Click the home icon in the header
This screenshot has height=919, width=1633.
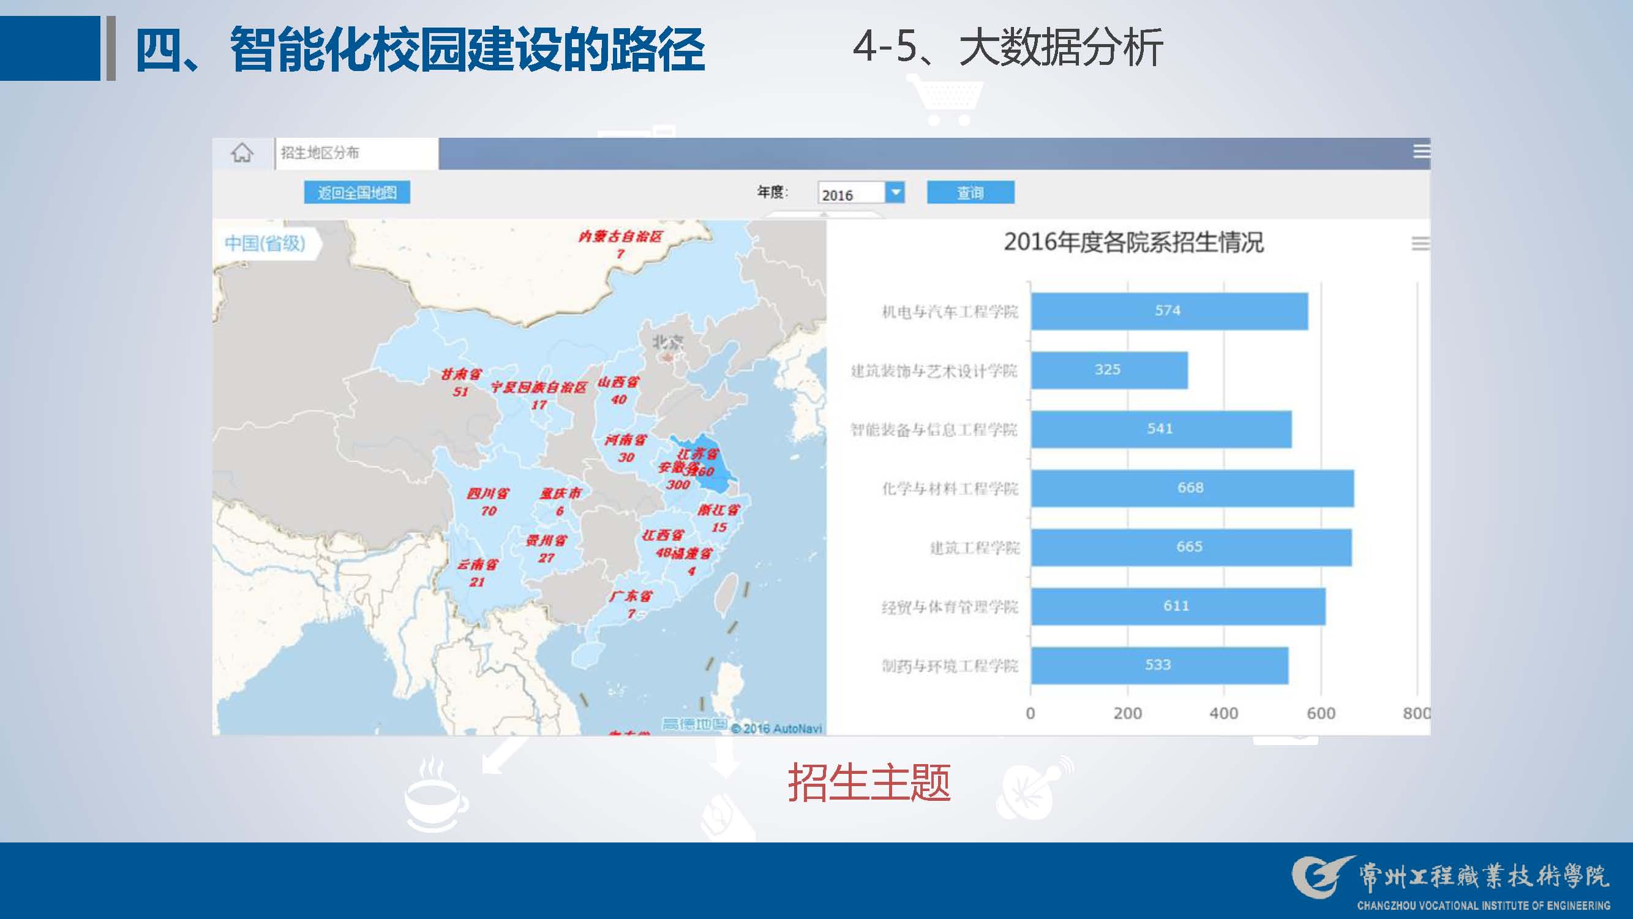[x=241, y=152]
